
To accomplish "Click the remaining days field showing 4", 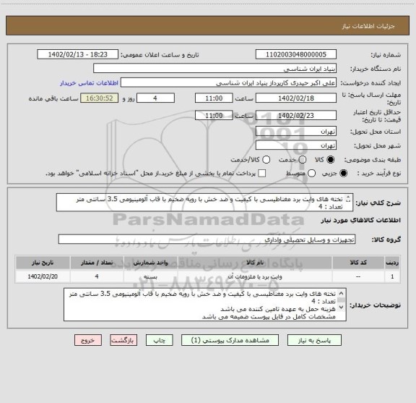I will (155, 98).
